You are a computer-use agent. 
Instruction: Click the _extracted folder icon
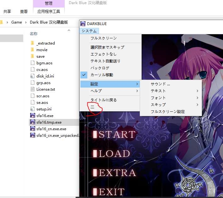click(x=32, y=43)
